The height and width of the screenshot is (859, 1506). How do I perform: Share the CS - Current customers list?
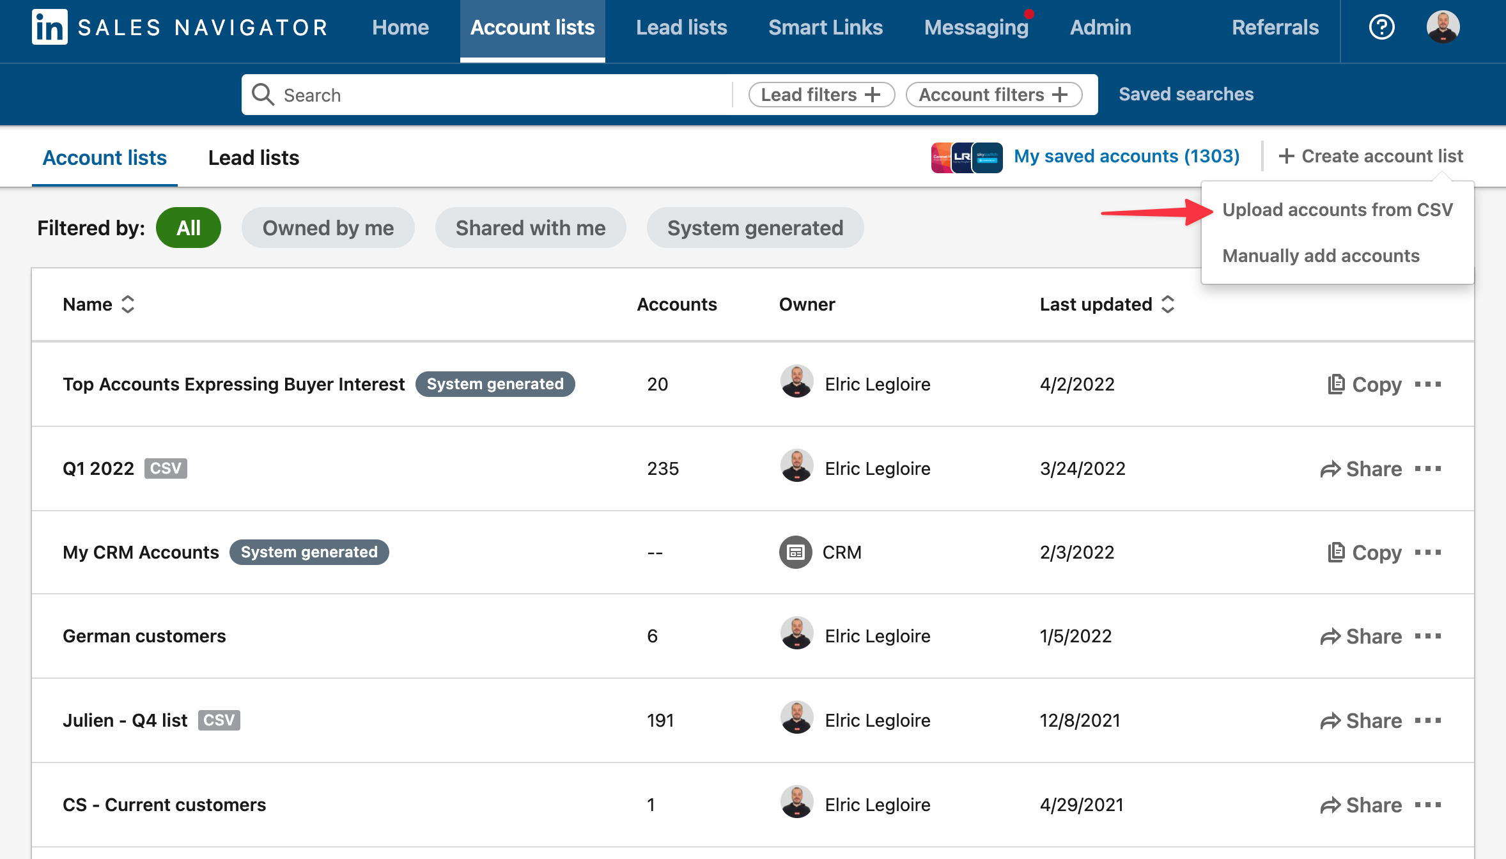pyautogui.click(x=1361, y=805)
